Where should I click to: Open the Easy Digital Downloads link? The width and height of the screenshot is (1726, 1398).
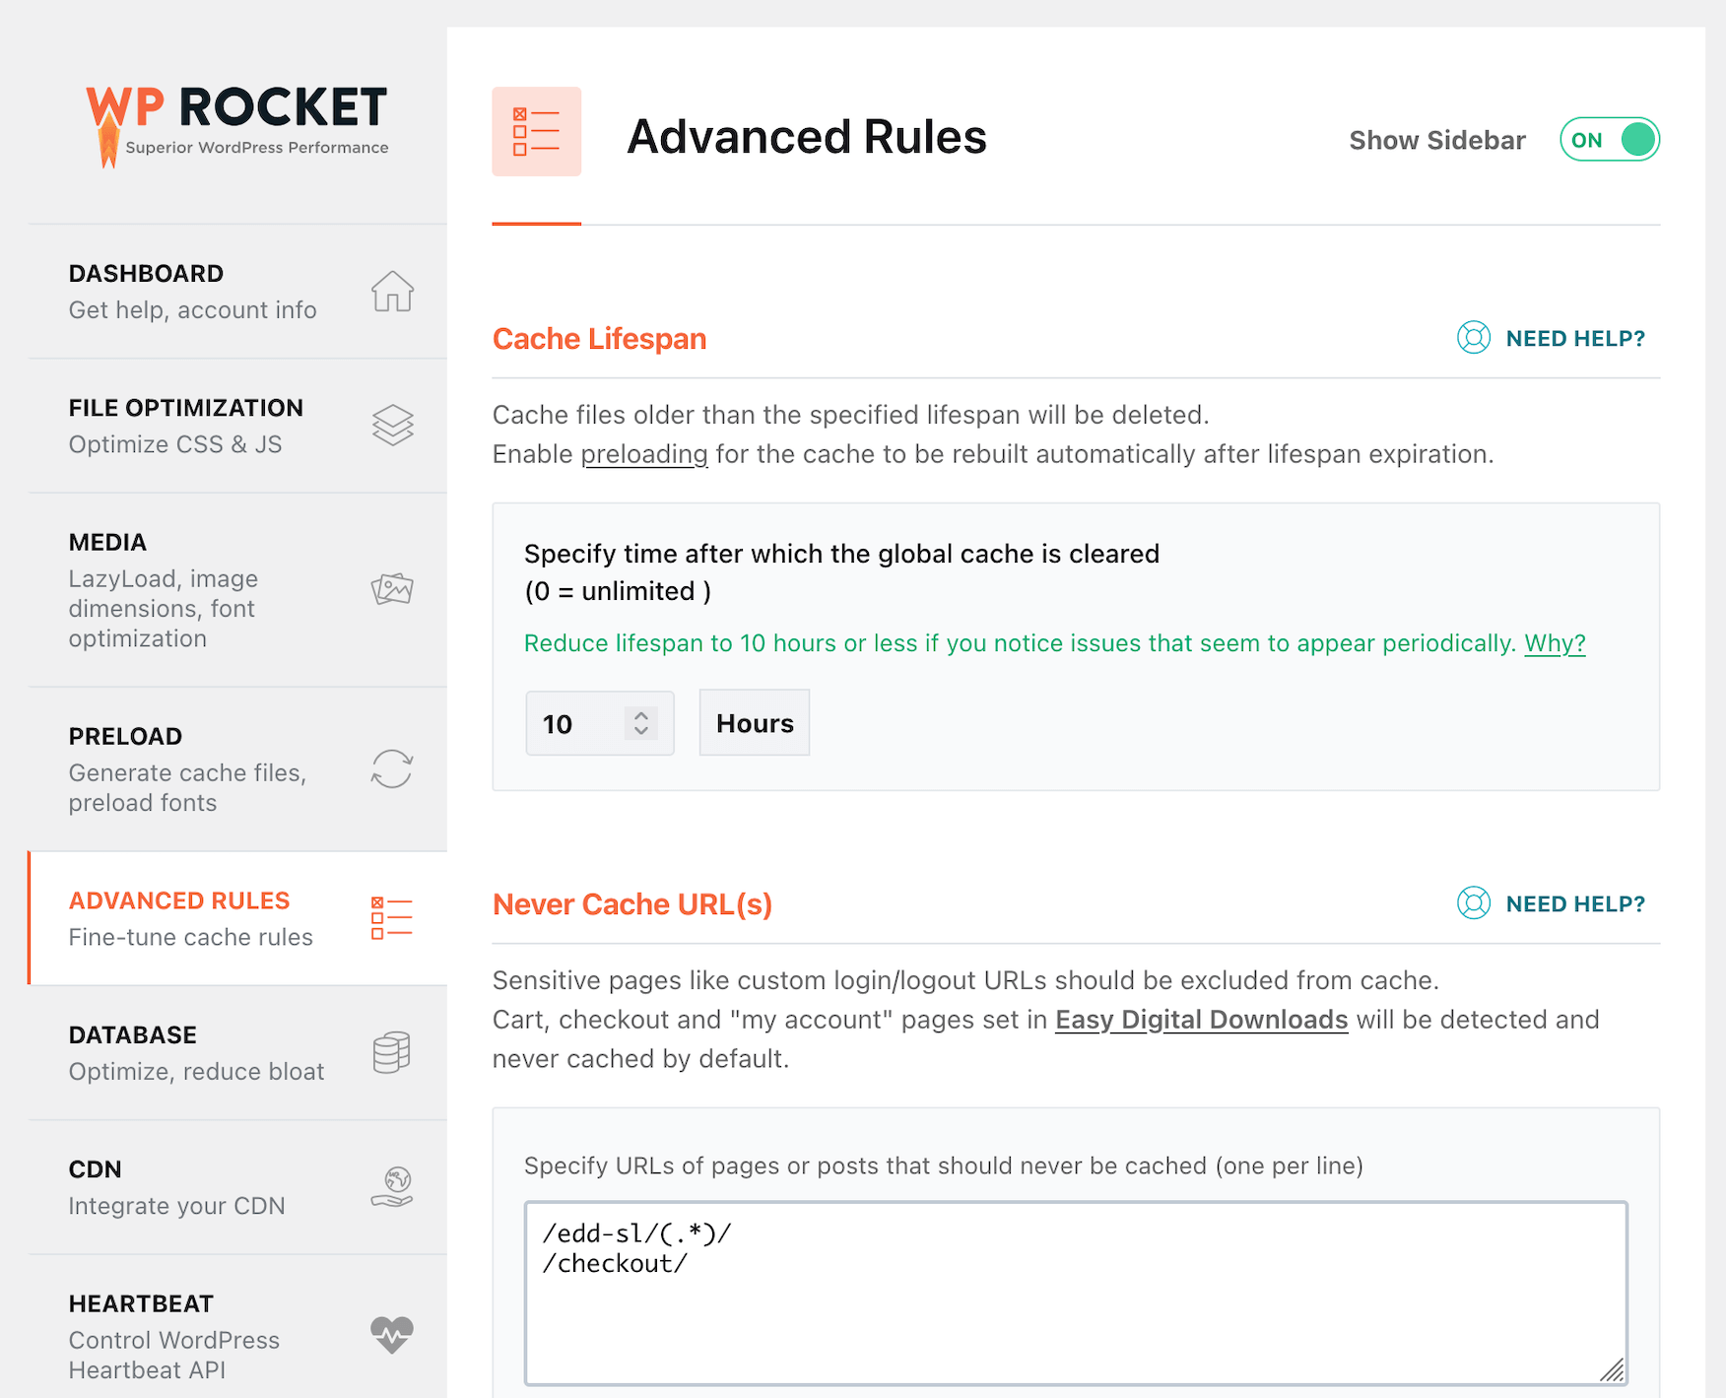pos(1201,1020)
